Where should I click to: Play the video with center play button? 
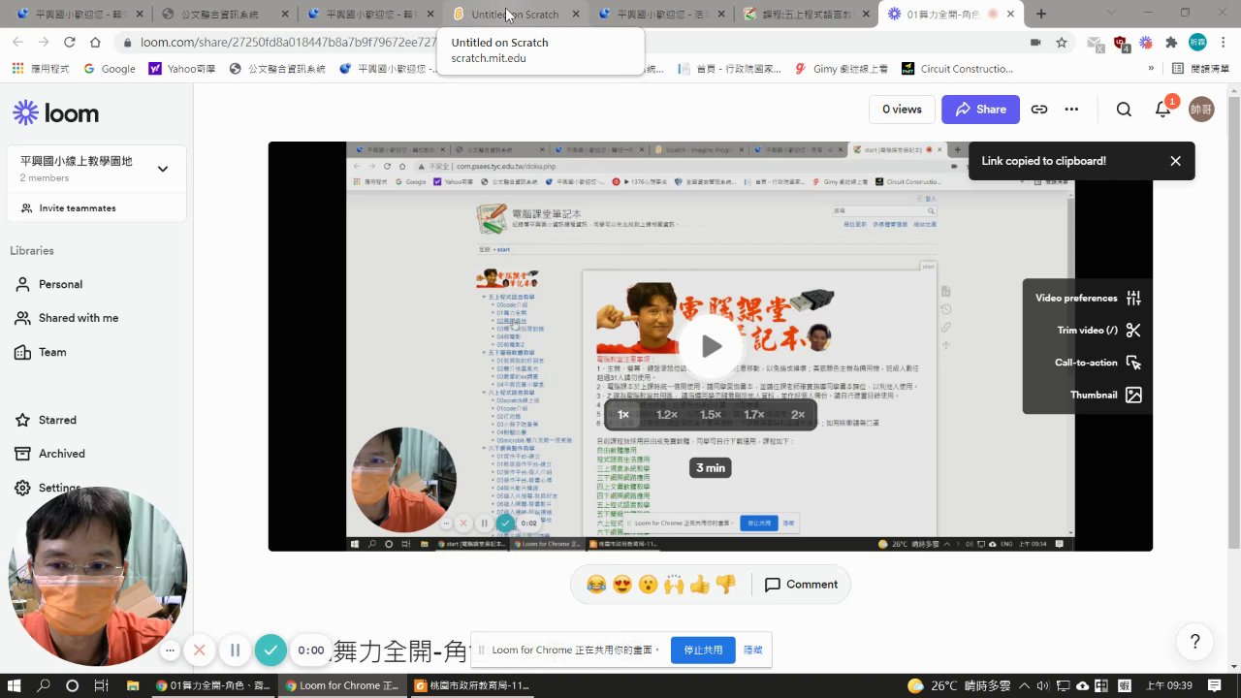click(712, 346)
